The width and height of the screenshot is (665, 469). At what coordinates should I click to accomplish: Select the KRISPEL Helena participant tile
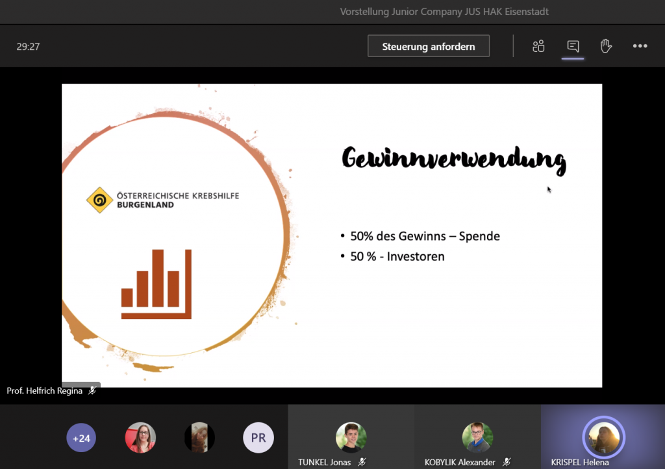coord(603,437)
